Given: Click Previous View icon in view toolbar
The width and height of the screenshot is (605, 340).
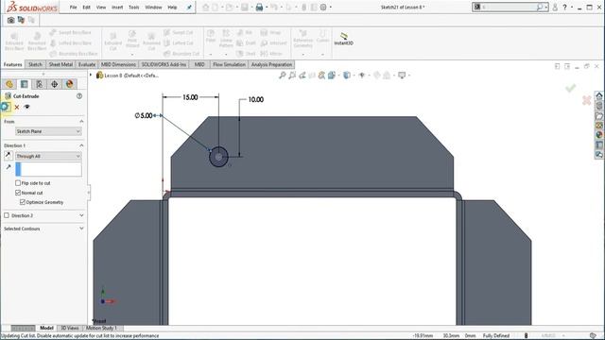Looking at the screenshot, I should pos(302,76).
